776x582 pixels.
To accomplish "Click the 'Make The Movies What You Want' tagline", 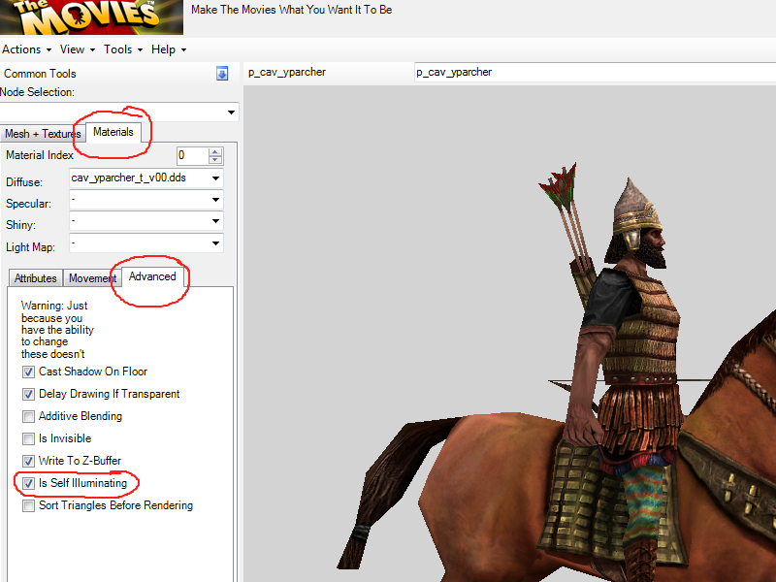I will click(x=292, y=10).
